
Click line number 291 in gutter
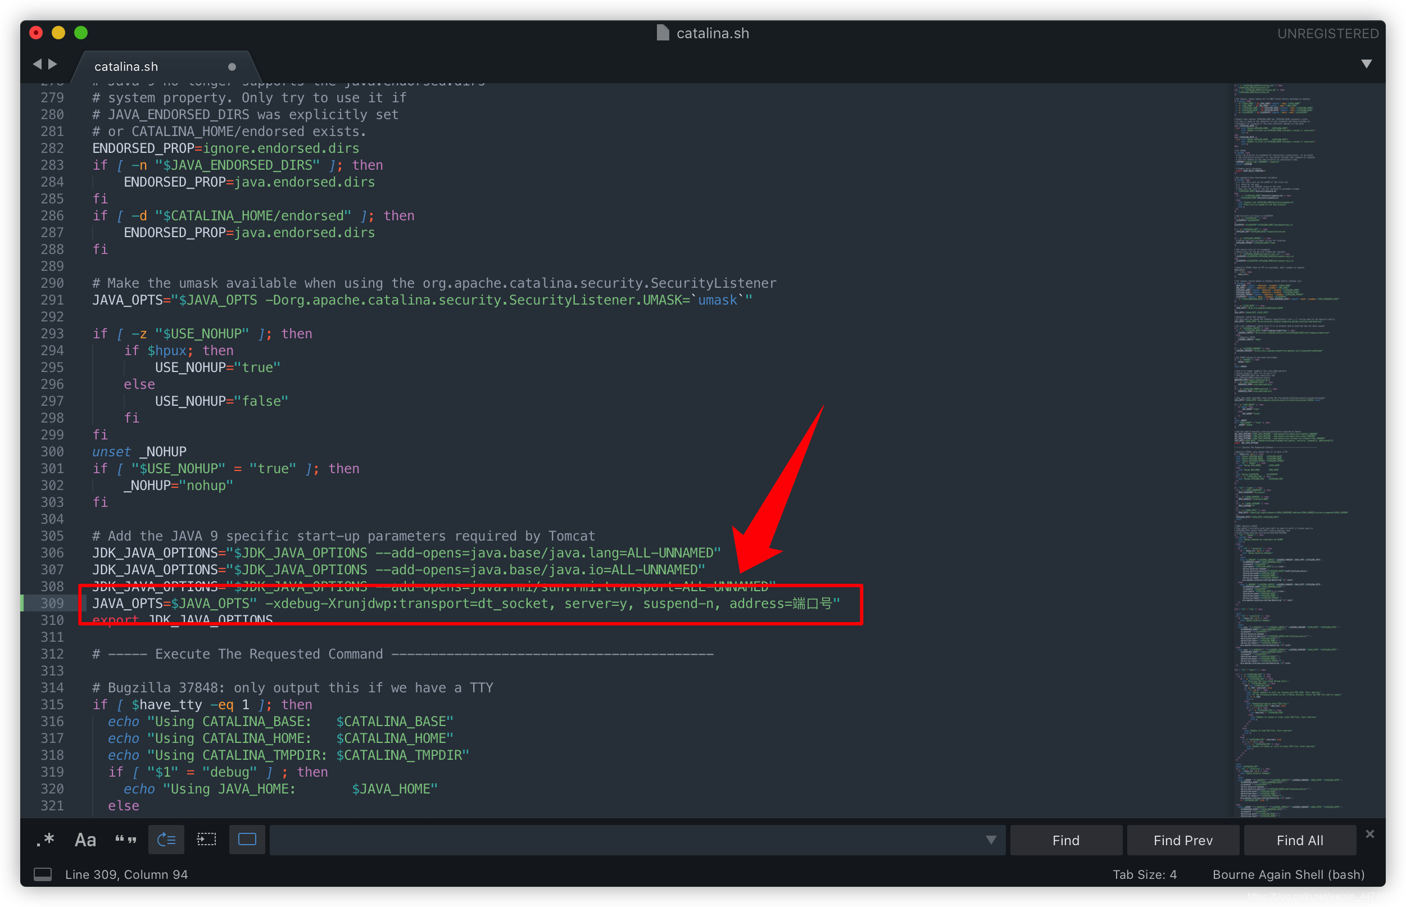coord(52,300)
